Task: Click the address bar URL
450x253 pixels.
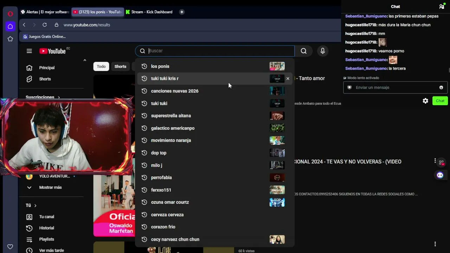Action: tap(87, 25)
